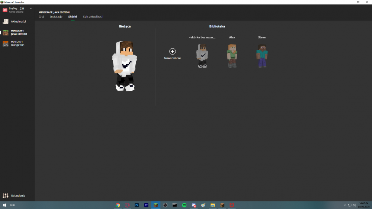Switch to the Instalacje tab

click(56, 17)
